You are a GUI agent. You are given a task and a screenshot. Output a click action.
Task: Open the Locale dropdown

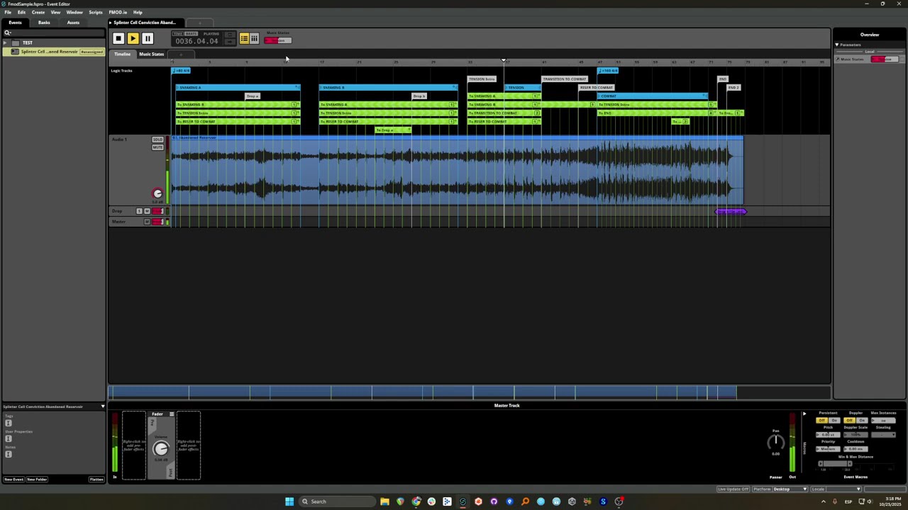[x=836, y=489]
